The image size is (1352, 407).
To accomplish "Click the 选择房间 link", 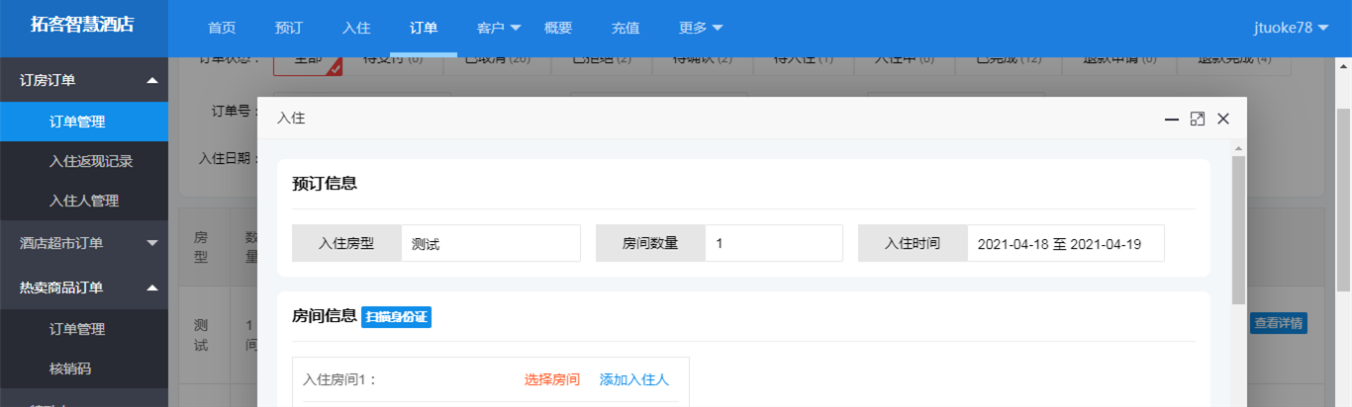I will click(552, 379).
